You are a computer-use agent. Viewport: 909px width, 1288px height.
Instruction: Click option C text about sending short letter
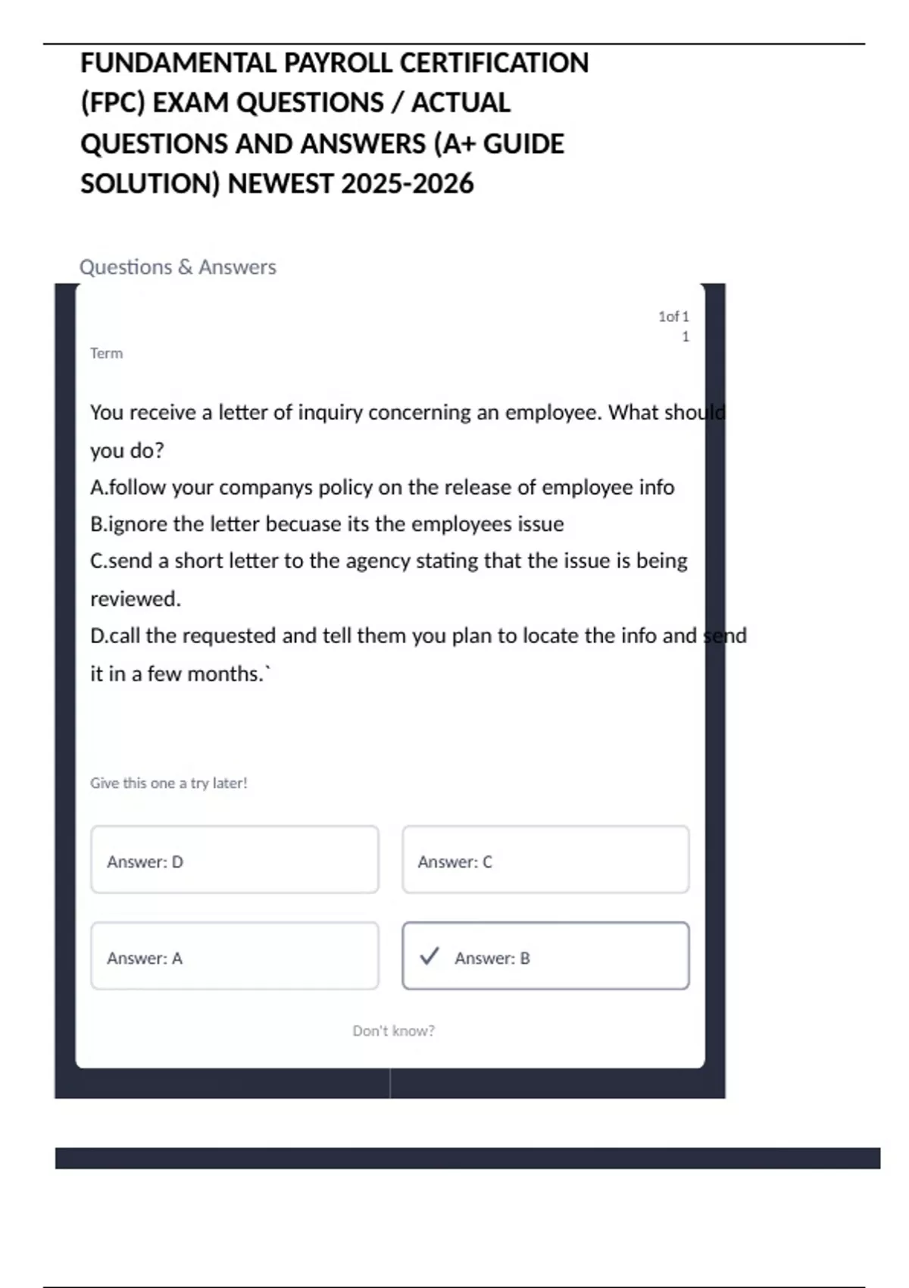click(x=389, y=561)
